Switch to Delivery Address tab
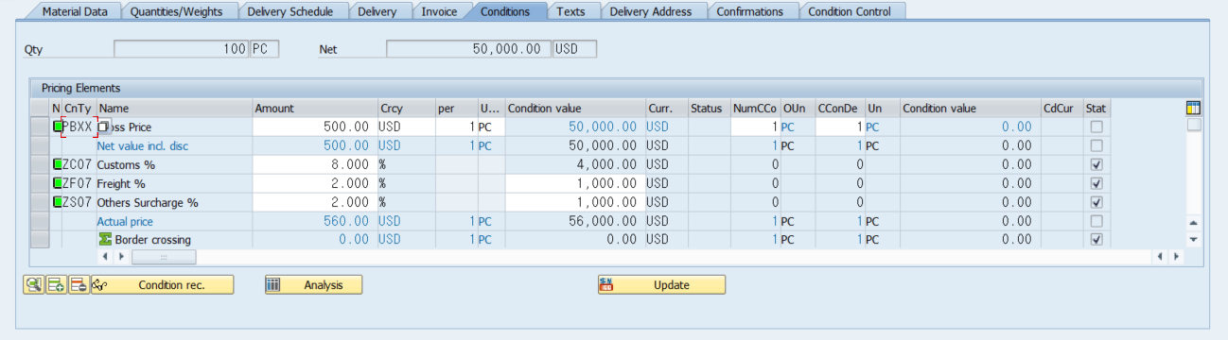The height and width of the screenshot is (340, 1228). 651,11
